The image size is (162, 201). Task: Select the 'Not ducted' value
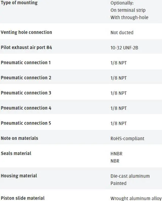122,32
